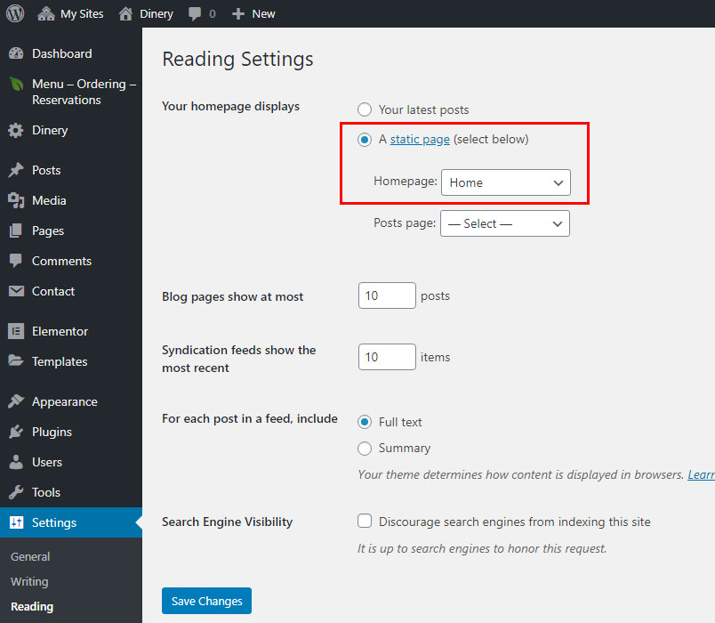Viewport: 715px width, 623px height.
Task: Enable 'Discourage search engines' checkbox
Action: point(365,522)
